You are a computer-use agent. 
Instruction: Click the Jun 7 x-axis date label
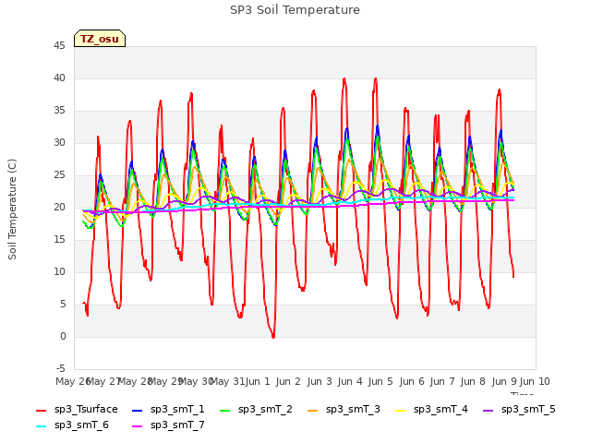(442, 381)
